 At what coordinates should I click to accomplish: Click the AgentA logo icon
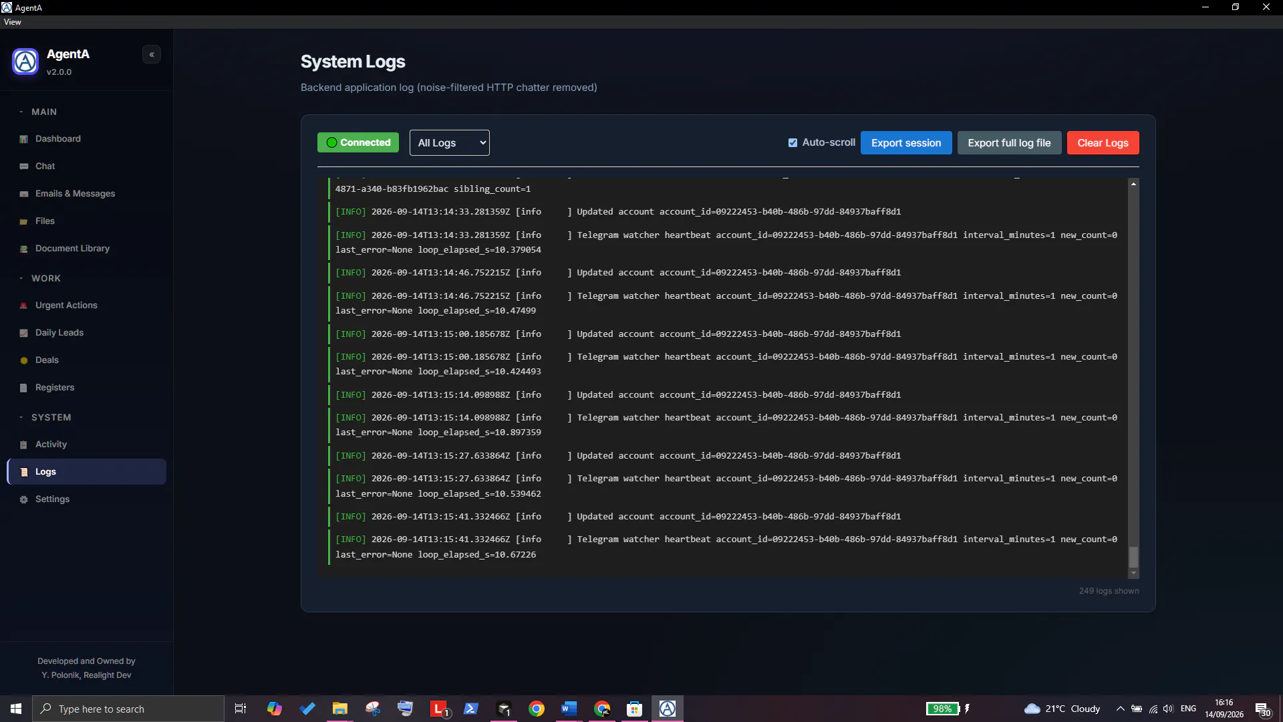25,62
